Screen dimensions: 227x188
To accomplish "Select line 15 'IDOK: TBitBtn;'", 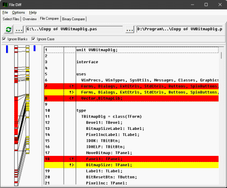I will (131, 141).
